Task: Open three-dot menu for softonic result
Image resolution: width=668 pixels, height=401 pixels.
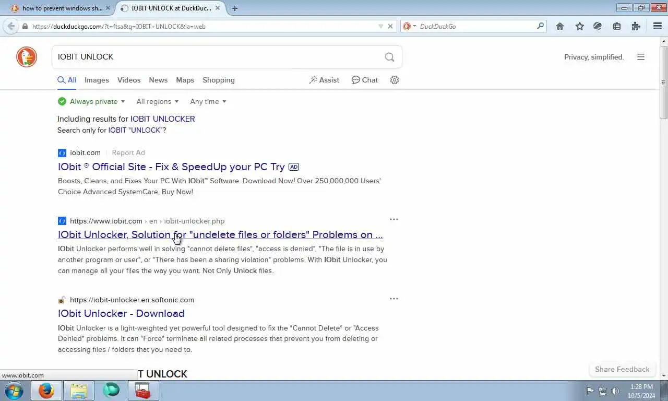Action: pyautogui.click(x=394, y=299)
